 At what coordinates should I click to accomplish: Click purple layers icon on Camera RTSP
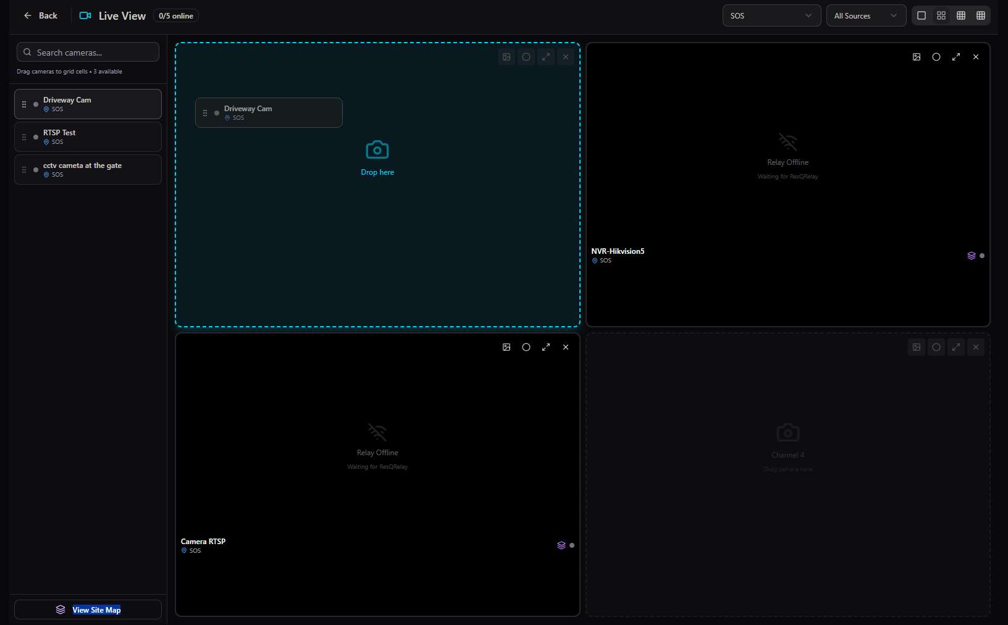561,545
